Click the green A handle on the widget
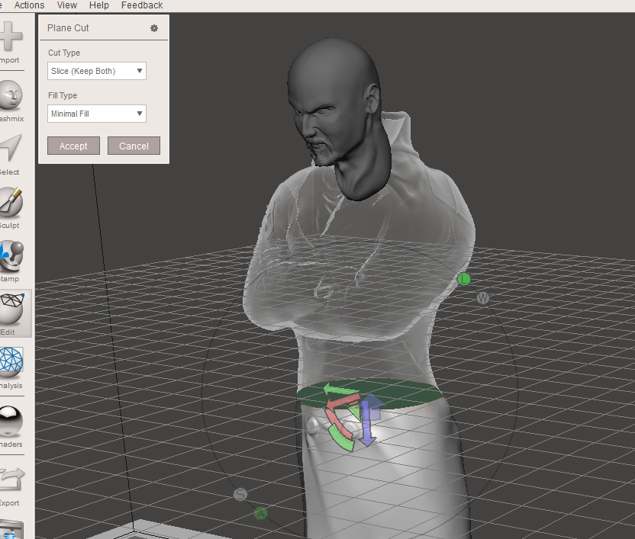 pos(260,514)
